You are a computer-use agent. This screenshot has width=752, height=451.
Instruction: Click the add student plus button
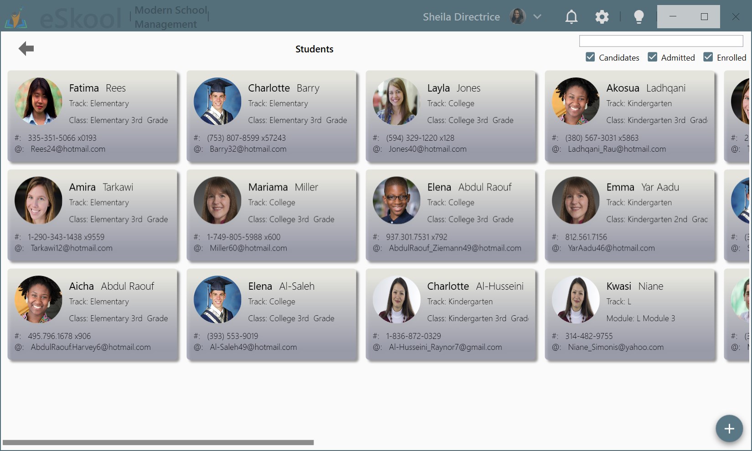point(729,428)
